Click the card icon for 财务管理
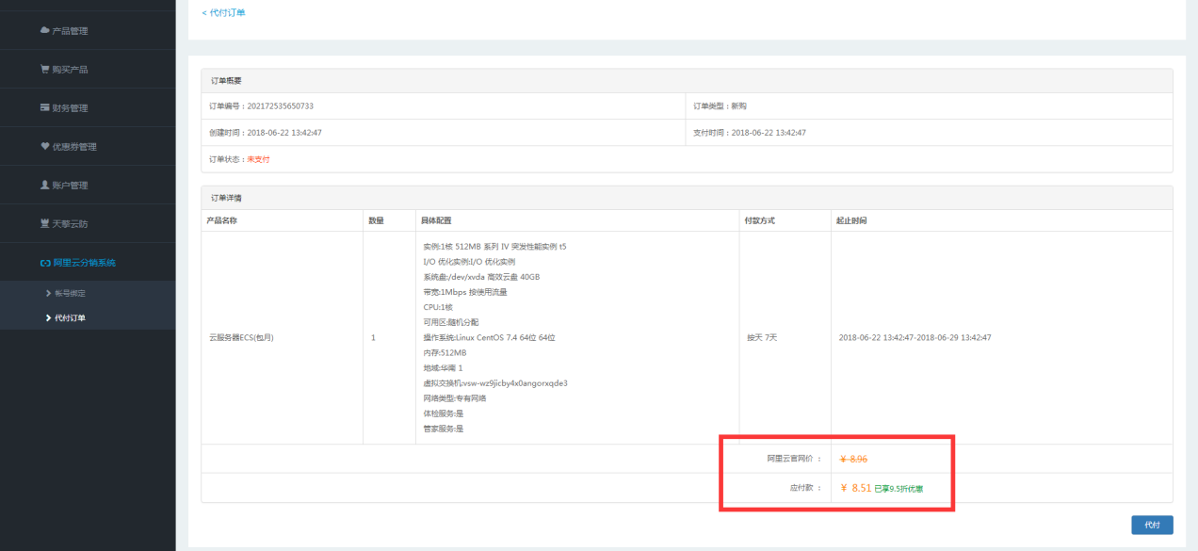Viewport: 1198px width, 551px height. [x=44, y=108]
